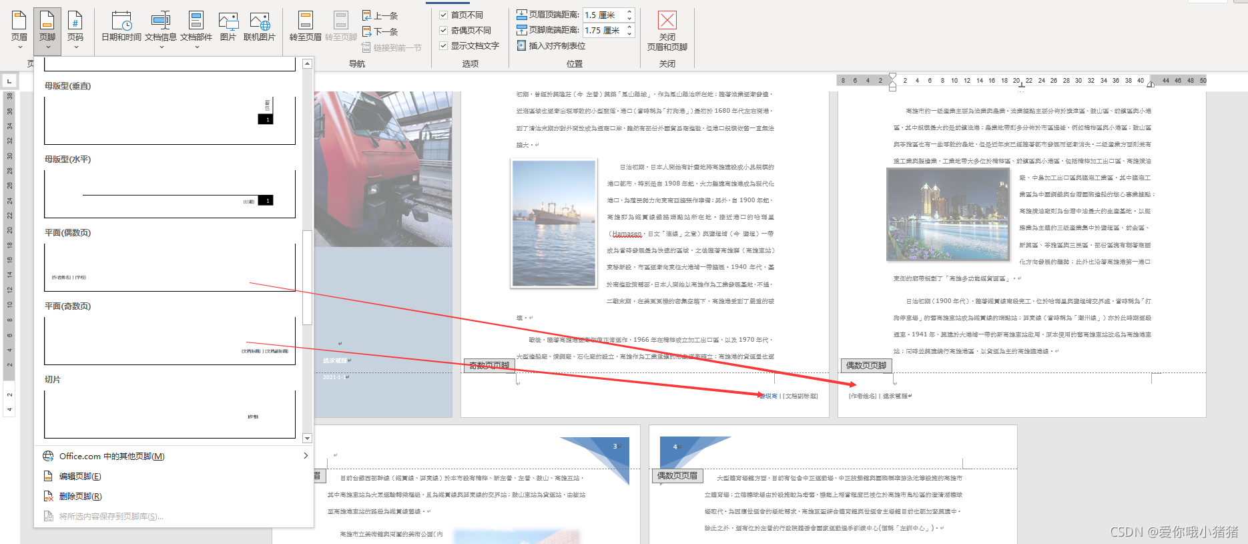Open the 页眉 header dropdown
This screenshot has width=1248, height=544.
[19, 29]
